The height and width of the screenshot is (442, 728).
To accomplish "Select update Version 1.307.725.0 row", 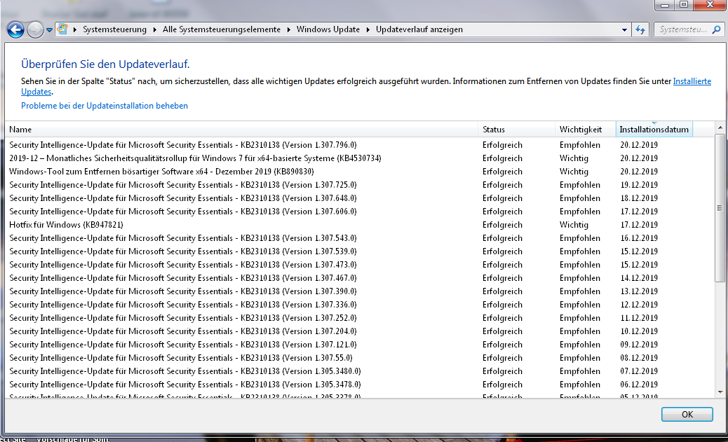I will click(x=360, y=185).
